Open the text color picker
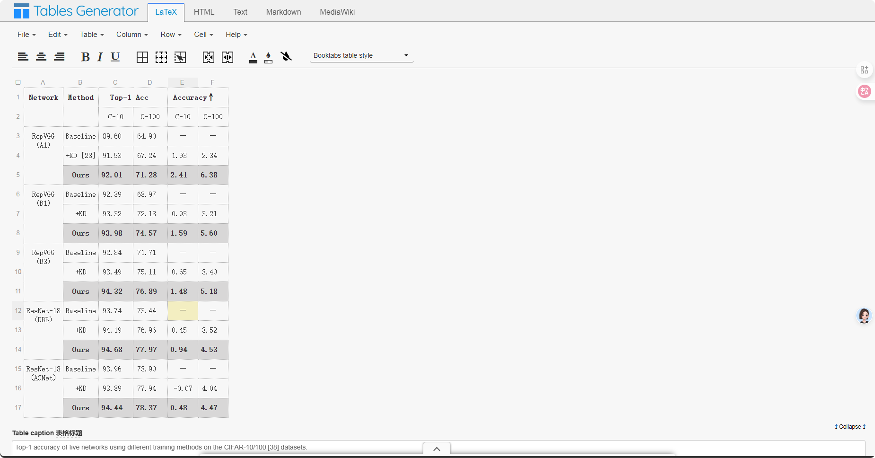The height and width of the screenshot is (458, 875). tap(253, 57)
